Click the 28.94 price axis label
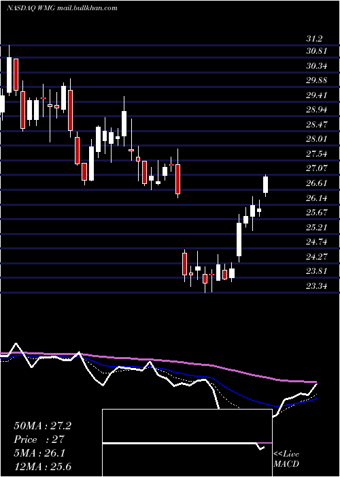The width and height of the screenshot is (340, 477). click(x=317, y=110)
